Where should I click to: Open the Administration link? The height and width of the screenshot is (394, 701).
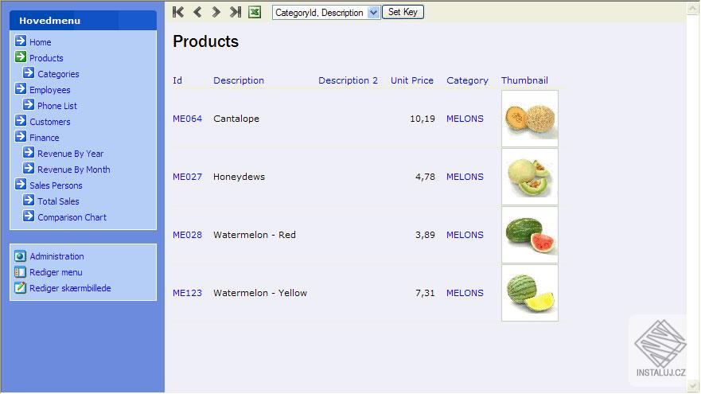pos(56,256)
